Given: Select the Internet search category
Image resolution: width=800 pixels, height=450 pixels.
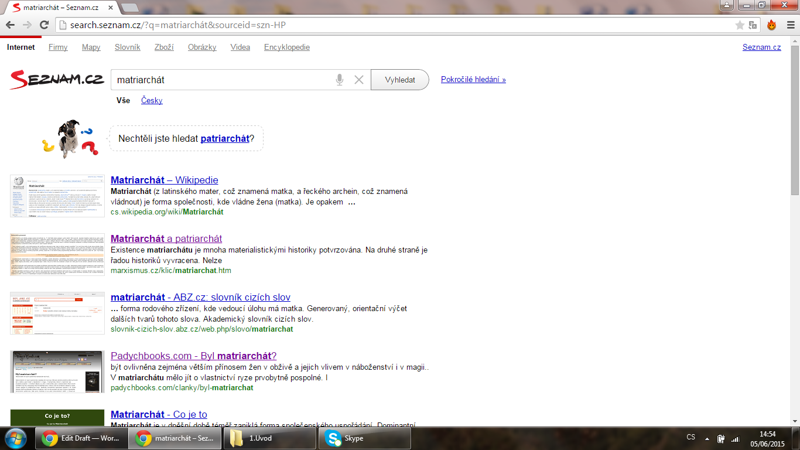Looking at the screenshot, I should pos(21,47).
